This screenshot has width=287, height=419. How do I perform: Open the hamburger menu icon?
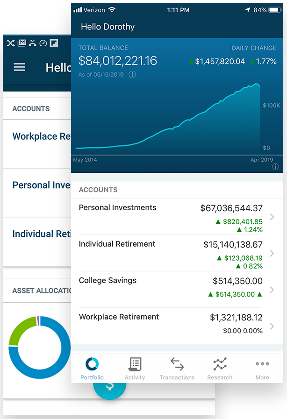pyautogui.click(x=20, y=67)
